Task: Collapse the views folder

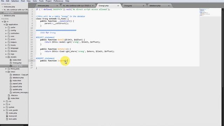Action: [6, 72]
